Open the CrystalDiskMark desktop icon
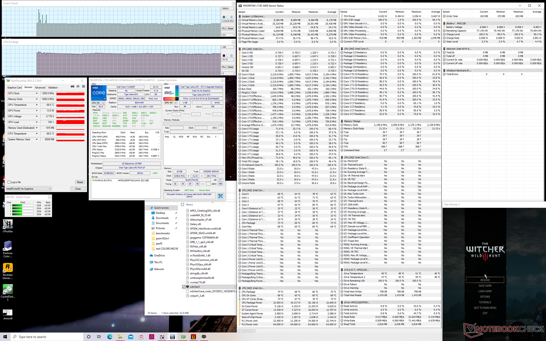The image size is (546, 341). 8,289
